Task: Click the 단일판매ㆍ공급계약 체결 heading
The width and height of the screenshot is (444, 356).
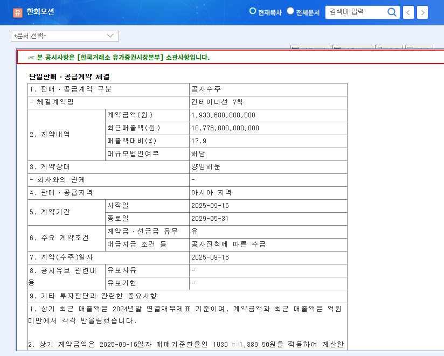Action: pos(70,76)
